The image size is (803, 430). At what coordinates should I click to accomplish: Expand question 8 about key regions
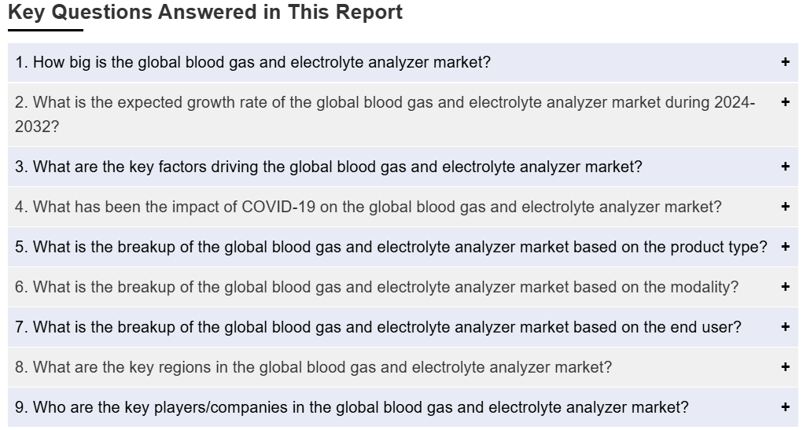point(313,367)
